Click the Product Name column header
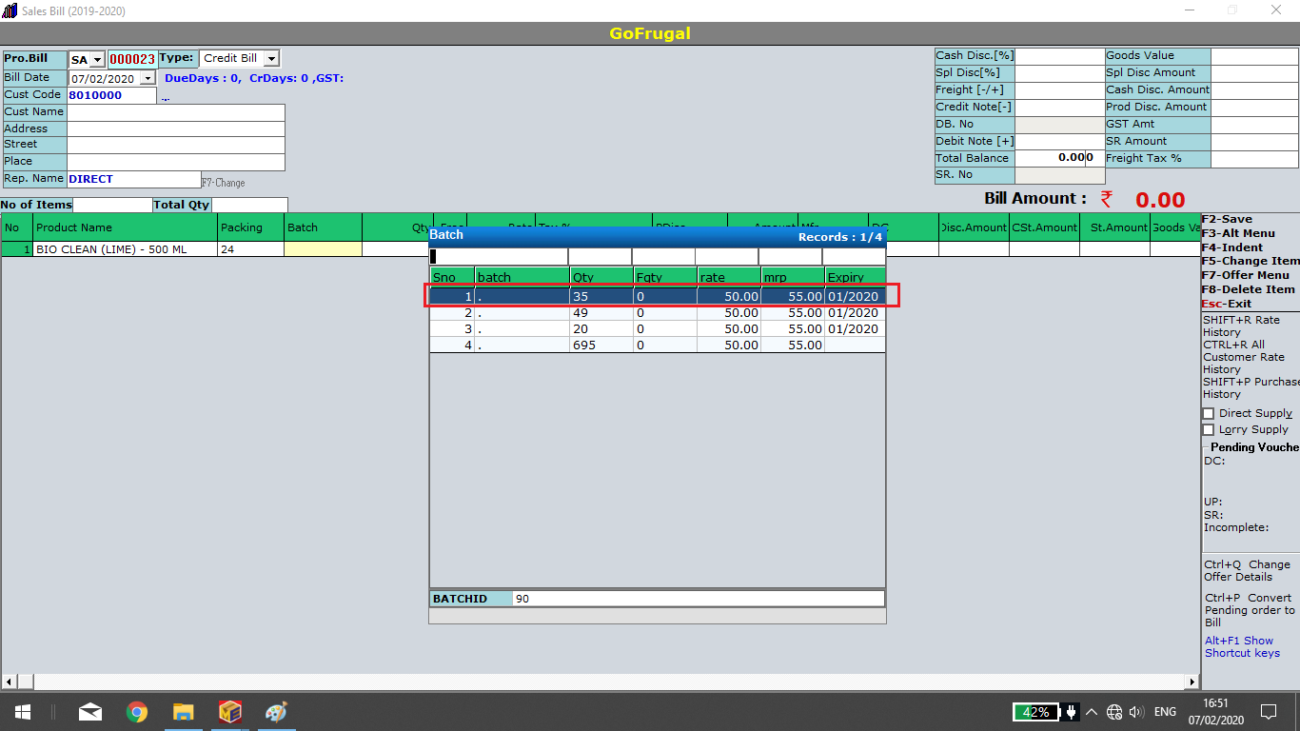This screenshot has width=1300, height=731. click(126, 227)
